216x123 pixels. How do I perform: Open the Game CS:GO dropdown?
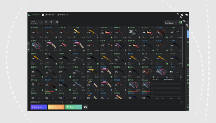(x=37, y=22)
